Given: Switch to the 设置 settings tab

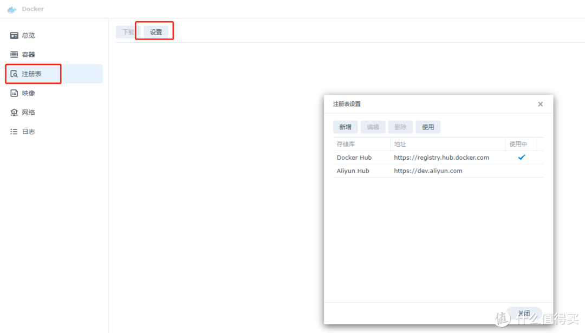Looking at the screenshot, I should (x=155, y=31).
